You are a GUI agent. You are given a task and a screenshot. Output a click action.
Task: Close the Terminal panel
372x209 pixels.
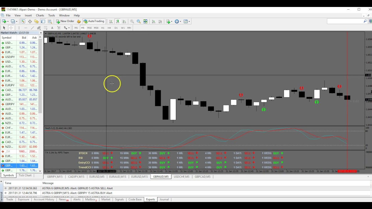point(1,182)
